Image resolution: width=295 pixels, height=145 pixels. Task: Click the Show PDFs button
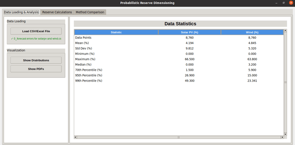point(36,69)
